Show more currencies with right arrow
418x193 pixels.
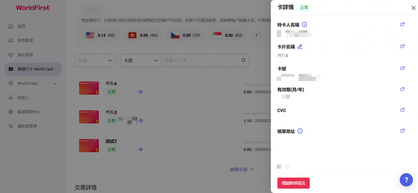tap(256, 35)
